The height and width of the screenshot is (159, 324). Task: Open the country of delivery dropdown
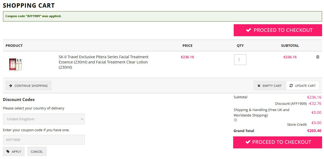click(x=44, y=119)
